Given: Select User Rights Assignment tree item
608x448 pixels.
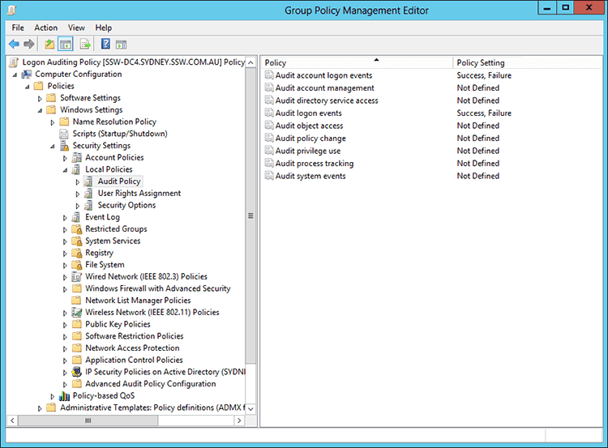Looking at the screenshot, I should pos(139,194).
